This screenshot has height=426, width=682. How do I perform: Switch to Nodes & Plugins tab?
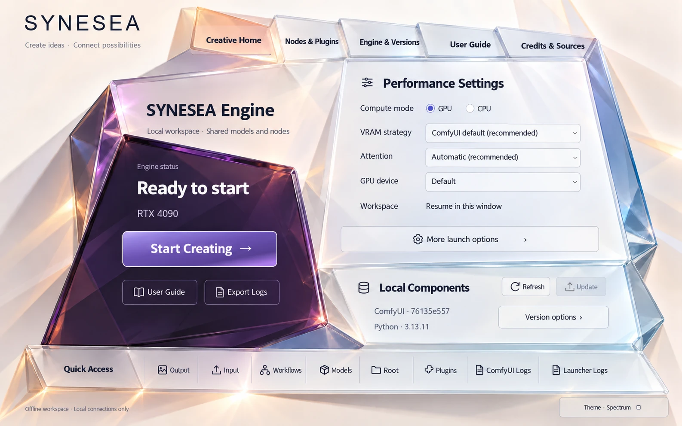311,41
